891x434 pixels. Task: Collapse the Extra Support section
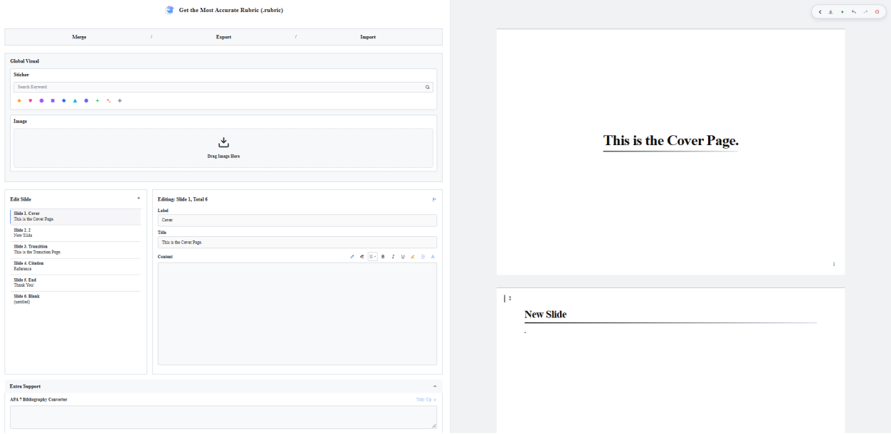point(435,386)
